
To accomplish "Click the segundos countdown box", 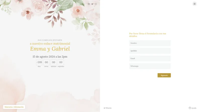I will point(61,62).
